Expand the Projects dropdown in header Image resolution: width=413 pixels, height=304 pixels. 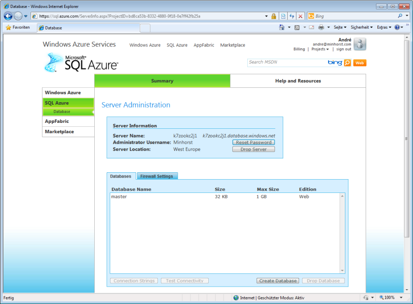coord(320,49)
